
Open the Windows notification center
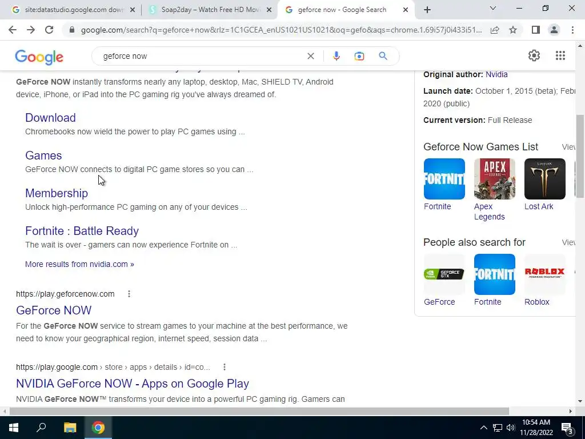pos(567,428)
